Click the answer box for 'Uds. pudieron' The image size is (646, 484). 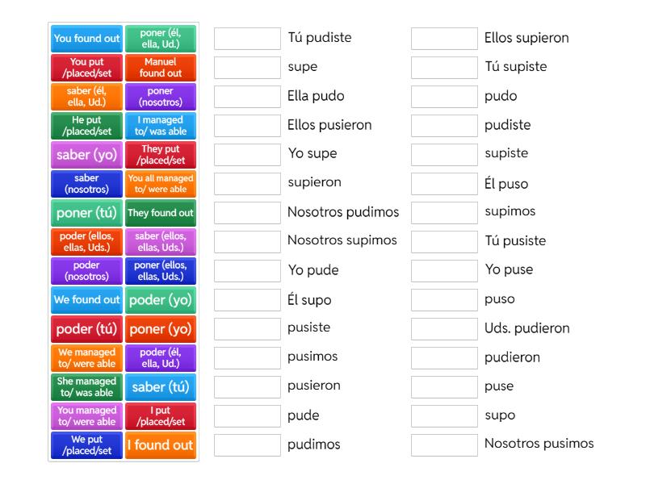pos(444,329)
